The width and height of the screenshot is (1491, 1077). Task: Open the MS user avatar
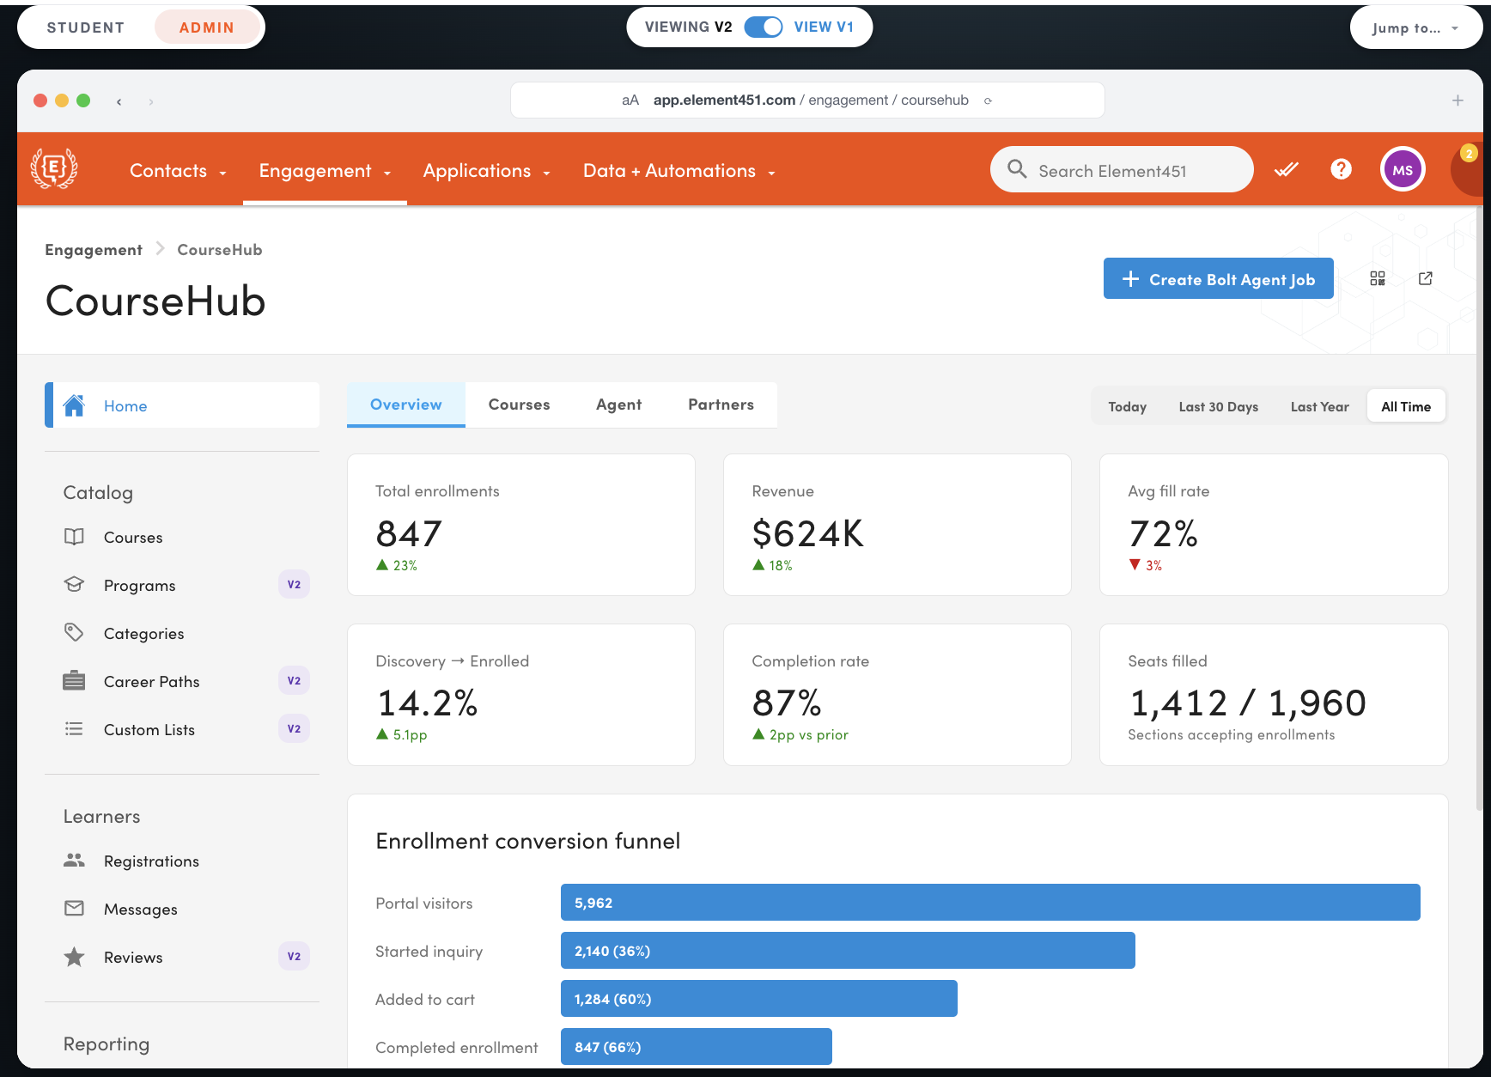pos(1403,169)
